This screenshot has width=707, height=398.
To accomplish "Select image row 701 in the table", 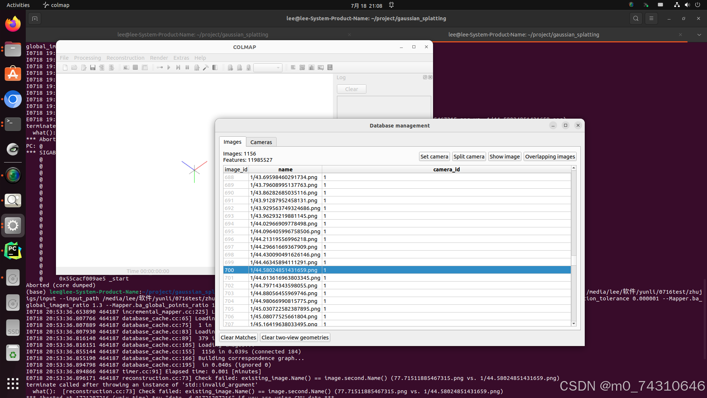I will coord(285,278).
